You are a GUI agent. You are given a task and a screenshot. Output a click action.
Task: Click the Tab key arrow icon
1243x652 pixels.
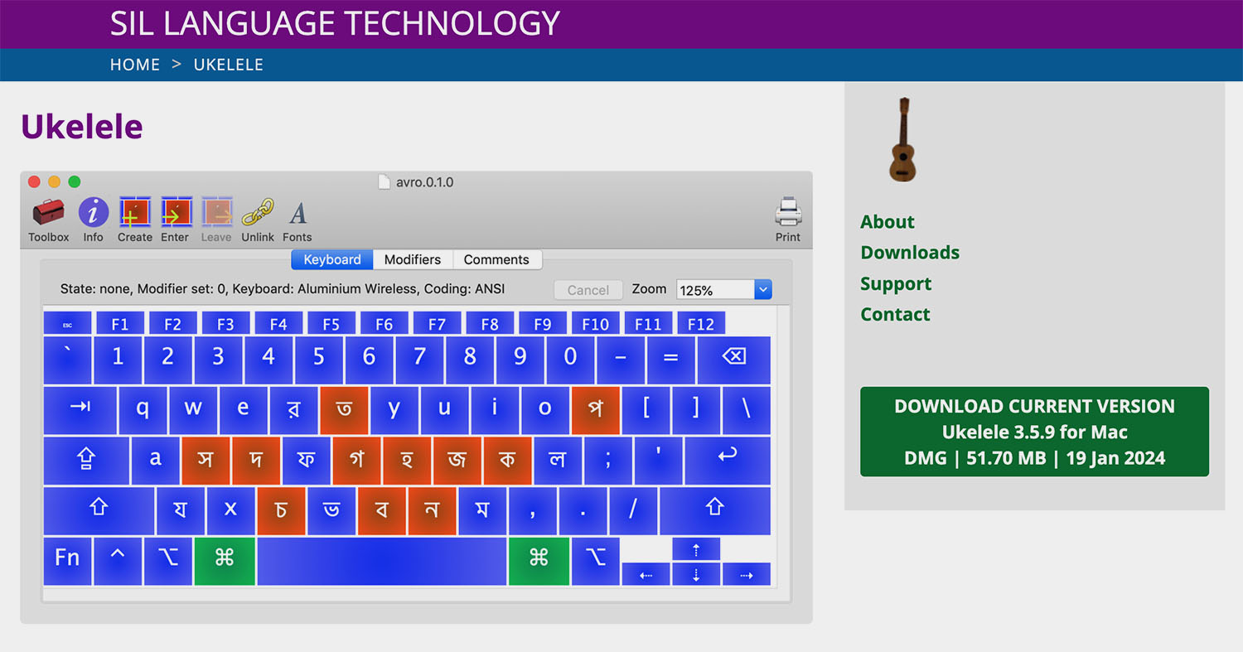[x=80, y=410]
